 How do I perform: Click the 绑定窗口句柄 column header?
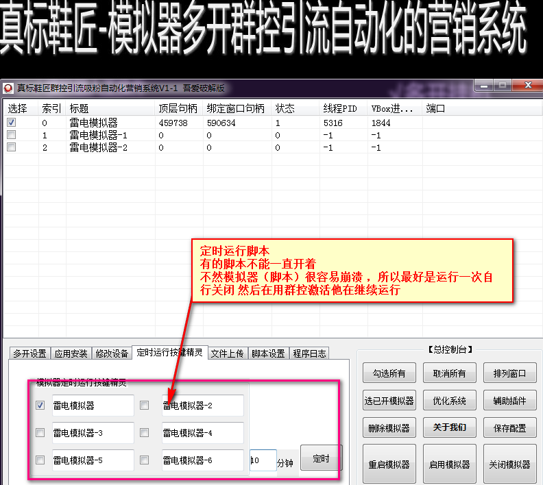tap(237, 108)
